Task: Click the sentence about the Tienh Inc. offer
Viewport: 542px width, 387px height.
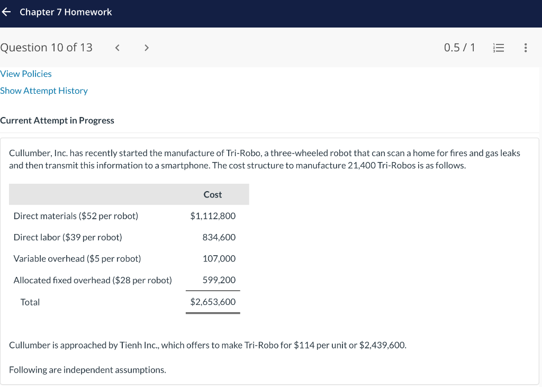Action: pos(207,345)
